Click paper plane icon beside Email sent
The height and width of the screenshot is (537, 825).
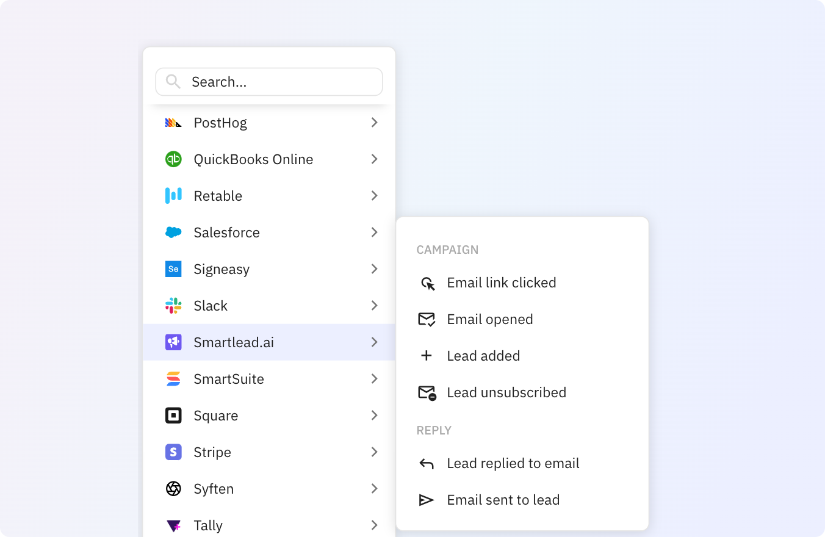coord(427,500)
